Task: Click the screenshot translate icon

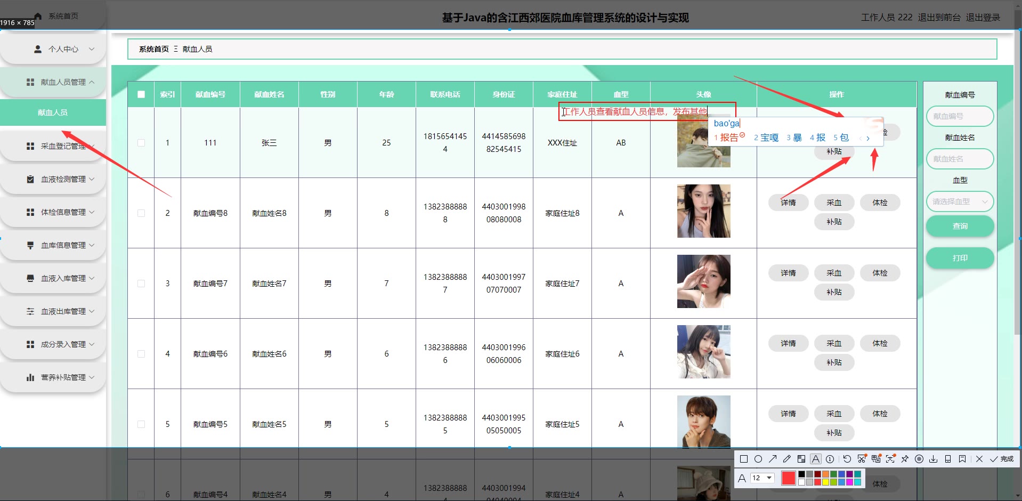Action: coord(876,459)
